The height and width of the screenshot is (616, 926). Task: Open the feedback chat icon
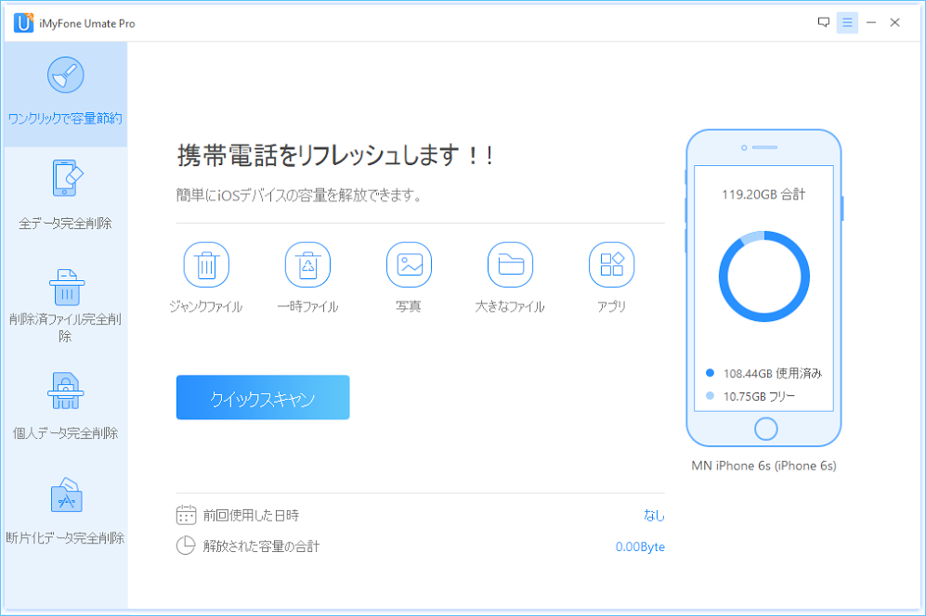click(823, 22)
